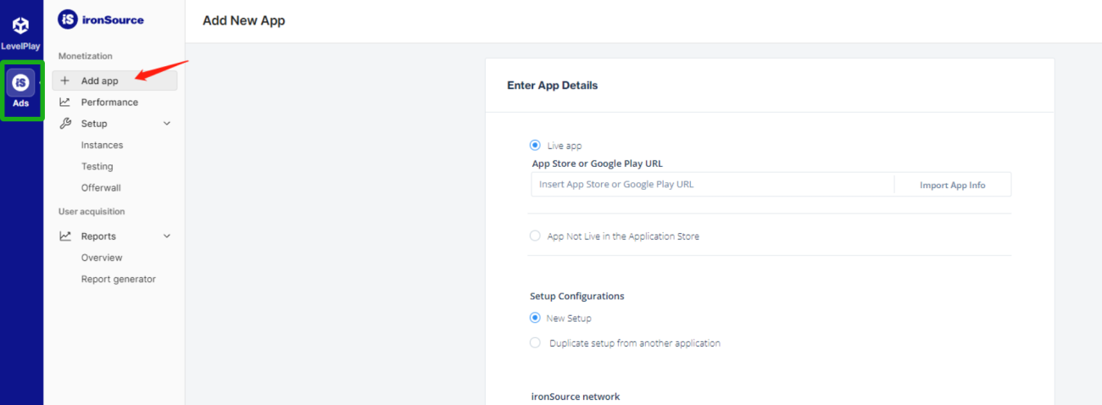1102x405 pixels.
Task: Select App Not Live in Application Store
Action: pyautogui.click(x=535, y=236)
